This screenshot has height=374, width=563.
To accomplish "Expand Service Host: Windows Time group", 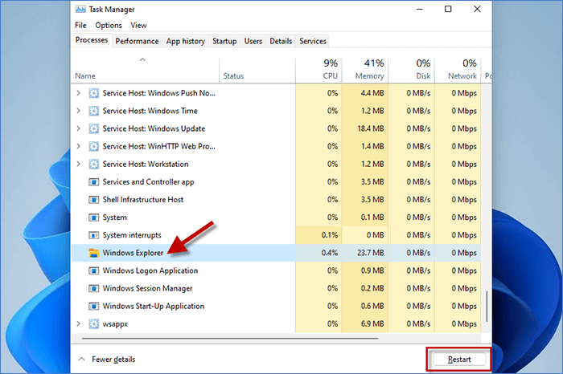I will pyautogui.click(x=78, y=111).
